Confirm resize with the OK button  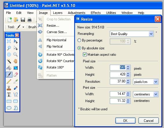tap(125, 120)
